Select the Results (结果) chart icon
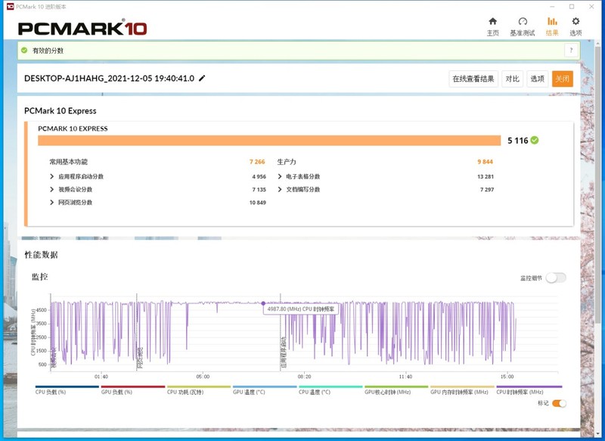Viewport: 605px width, 441px height. click(x=552, y=22)
